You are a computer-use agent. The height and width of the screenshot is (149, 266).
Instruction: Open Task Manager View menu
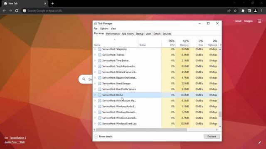pos(113,29)
